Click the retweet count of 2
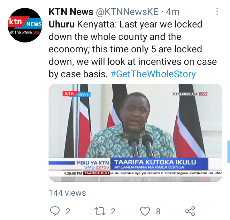This screenshot has height=220, width=230. click(x=113, y=211)
